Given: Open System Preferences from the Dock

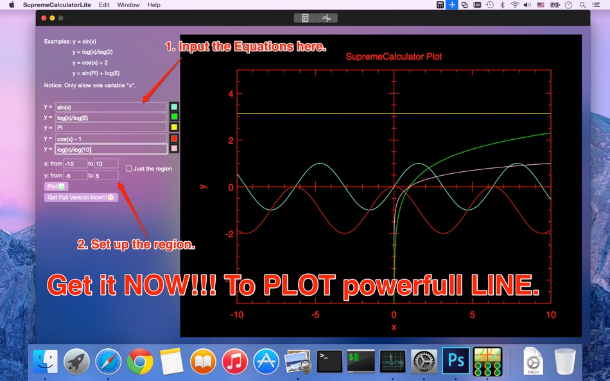Looking at the screenshot, I should coord(424,362).
